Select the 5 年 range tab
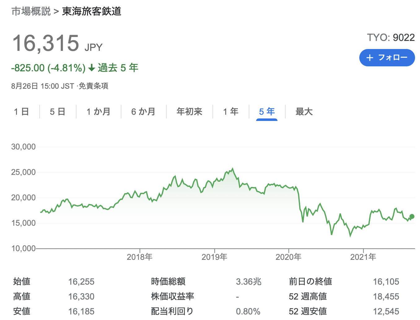Viewport: 420px width, 320px height. pyautogui.click(x=267, y=112)
